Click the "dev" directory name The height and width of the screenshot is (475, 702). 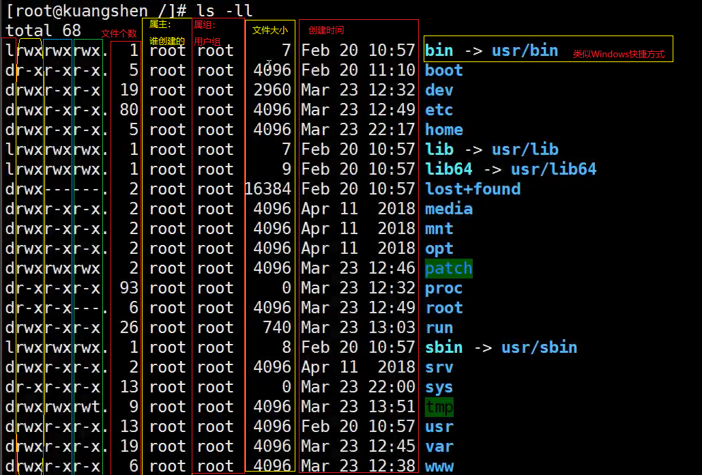(x=439, y=90)
